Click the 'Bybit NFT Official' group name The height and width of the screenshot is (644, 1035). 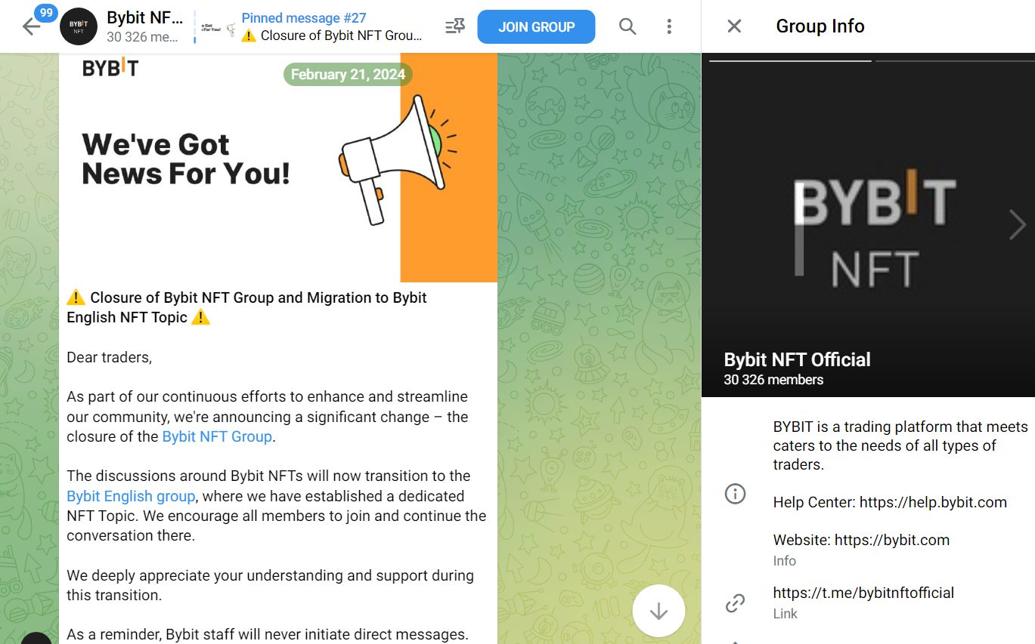click(x=797, y=359)
